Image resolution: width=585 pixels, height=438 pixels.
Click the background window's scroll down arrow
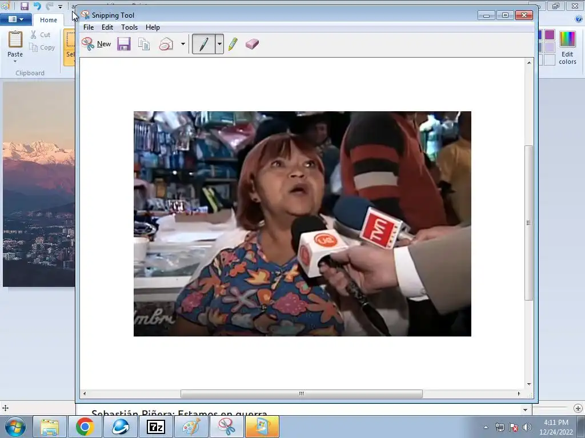526,409
